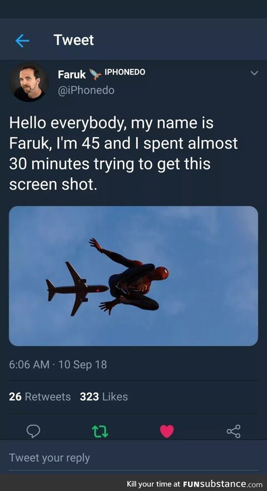Open Faruk's profile picture
The height and width of the screenshot is (491, 267).
click(29, 82)
